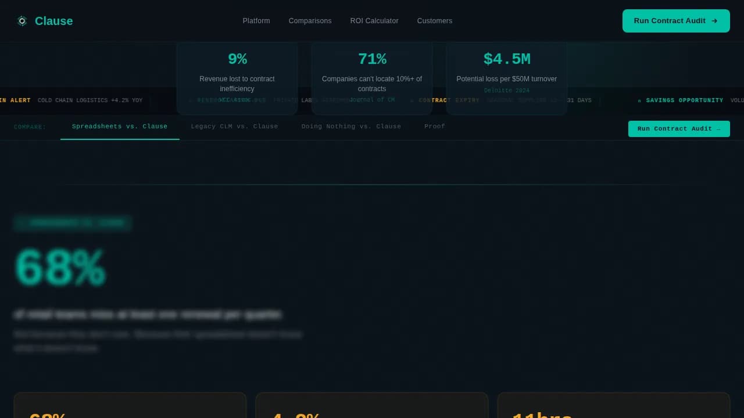
Task: Click the 71% statistic value
Action: (x=372, y=59)
